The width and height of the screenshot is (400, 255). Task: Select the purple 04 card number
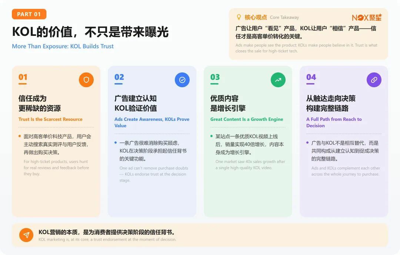pyautogui.click(x=311, y=77)
